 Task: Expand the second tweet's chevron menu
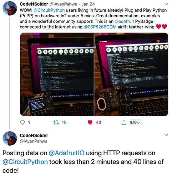point(166,135)
